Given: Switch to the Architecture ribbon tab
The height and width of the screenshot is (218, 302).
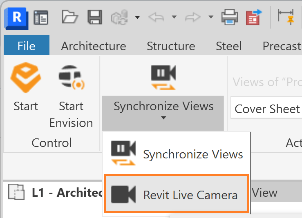Looking at the screenshot, I should [x=94, y=46].
